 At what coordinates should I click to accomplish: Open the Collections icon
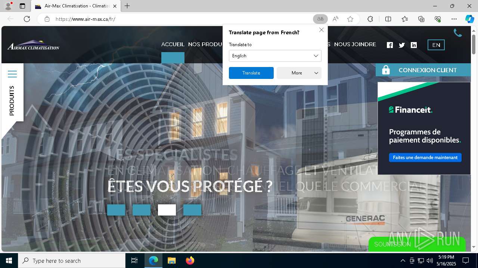(x=421, y=19)
